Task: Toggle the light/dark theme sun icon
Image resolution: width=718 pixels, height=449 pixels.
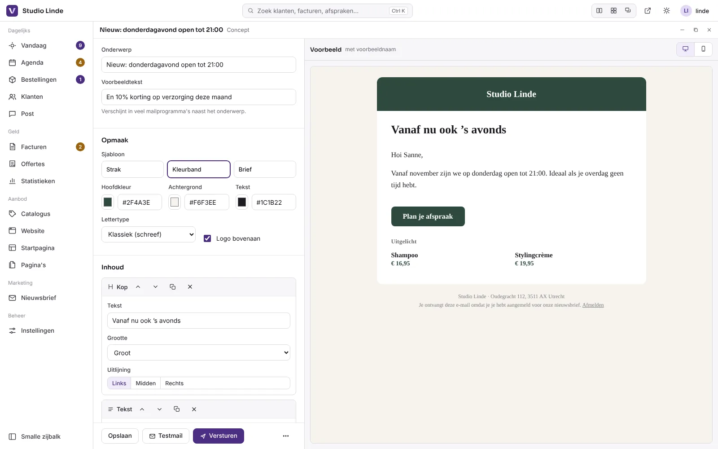Action: point(666,11)
